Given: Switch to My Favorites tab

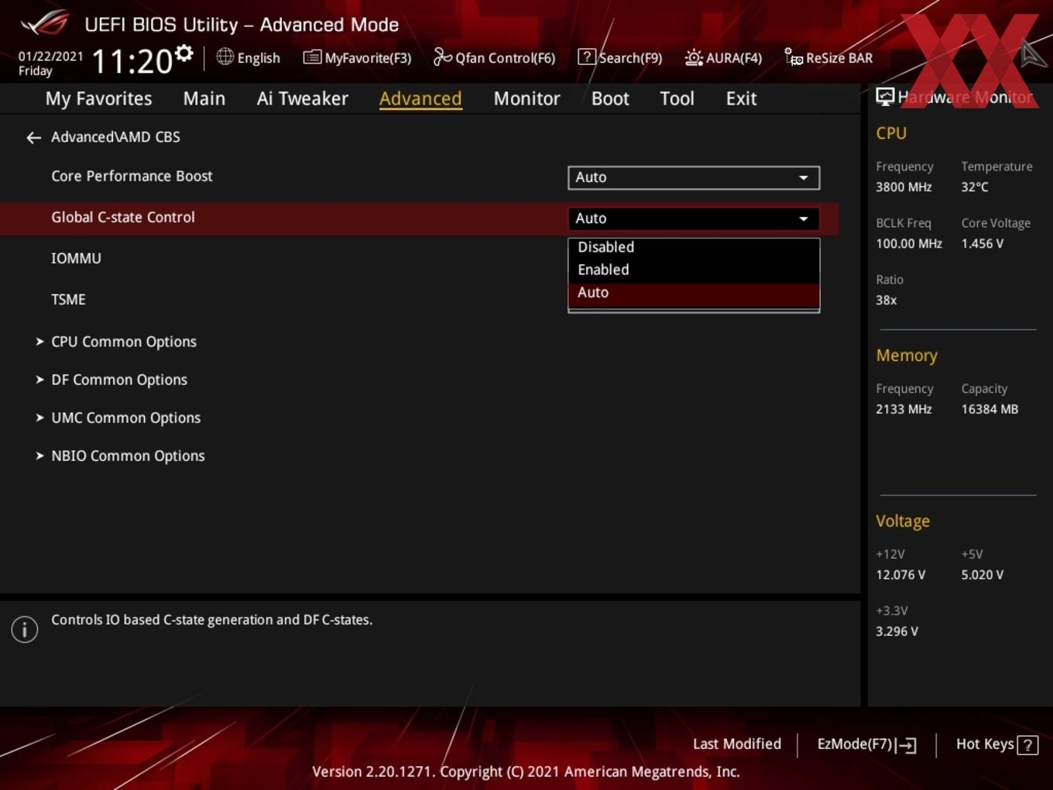Looking at the screenshot, I should tap(98, 98).
